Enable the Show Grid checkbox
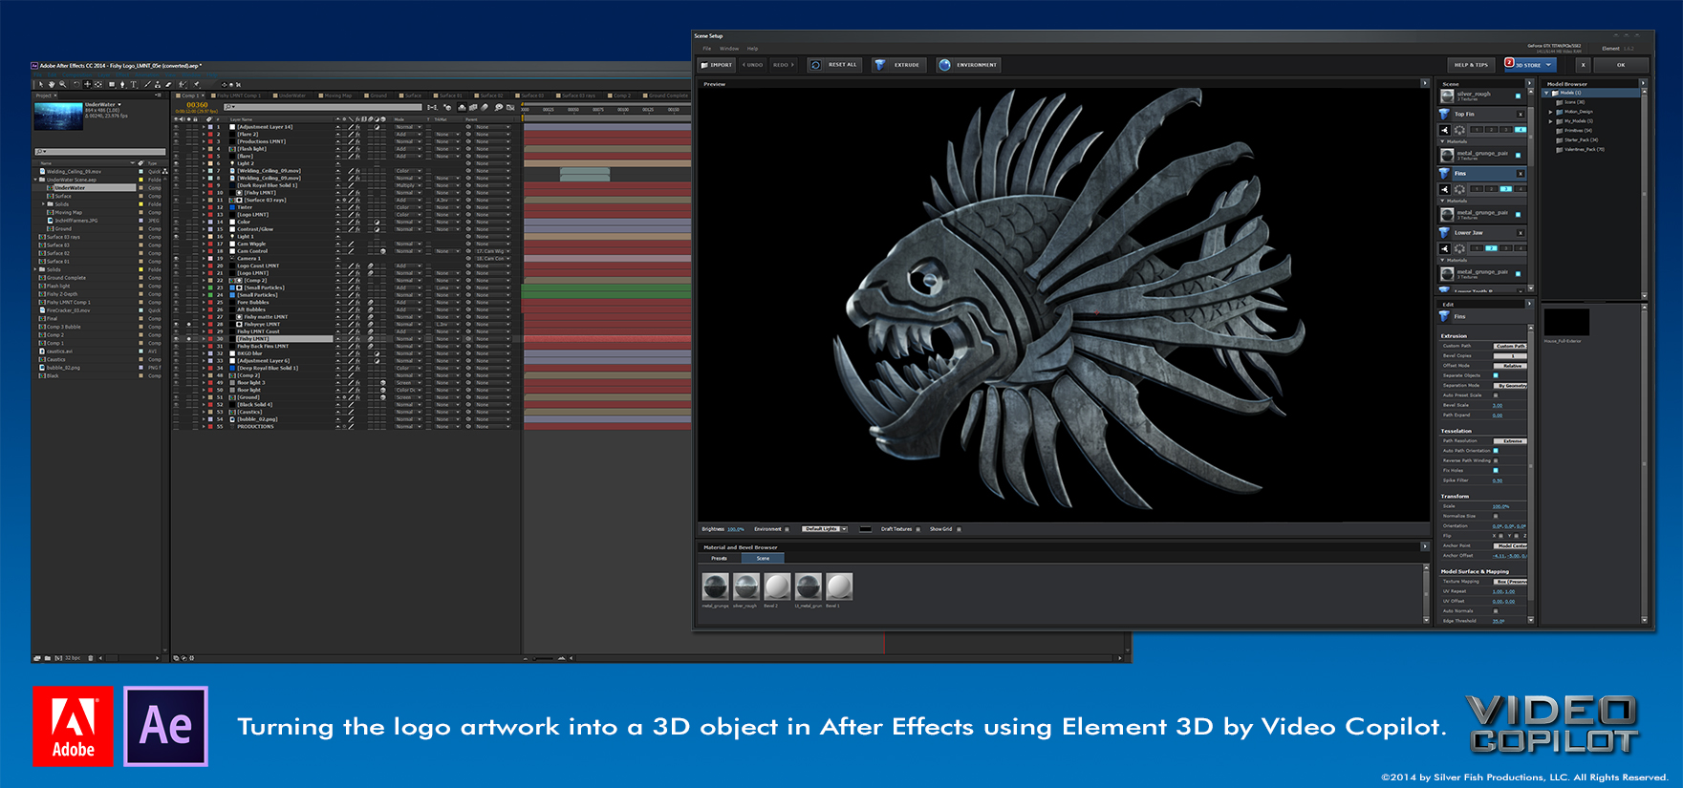The height and width of the screenshot is (788, 1683). click(959, 529)
